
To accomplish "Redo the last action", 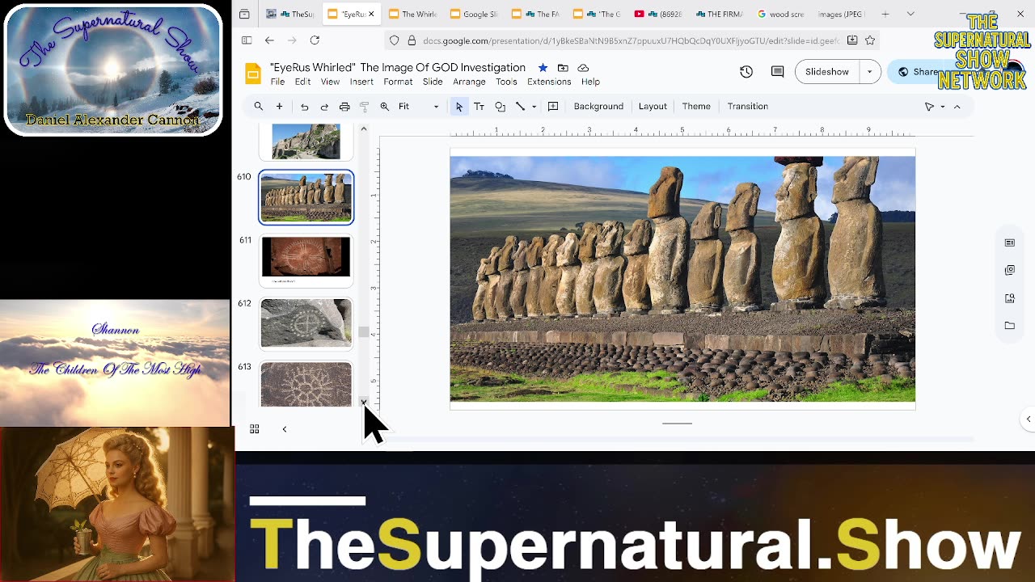I will pyautogui.click(x=324, y=107).
